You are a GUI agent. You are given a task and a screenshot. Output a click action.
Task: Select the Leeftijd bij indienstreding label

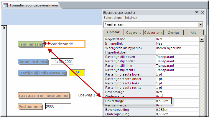tap(42, 73)
